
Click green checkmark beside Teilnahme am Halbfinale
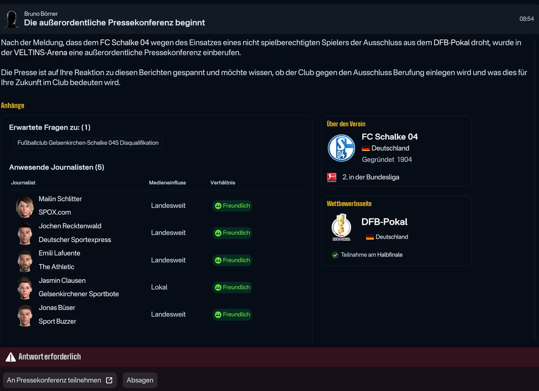[x=335, y=255]
